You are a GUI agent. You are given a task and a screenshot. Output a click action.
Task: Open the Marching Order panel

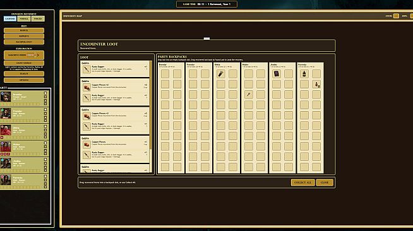(24, 55)
